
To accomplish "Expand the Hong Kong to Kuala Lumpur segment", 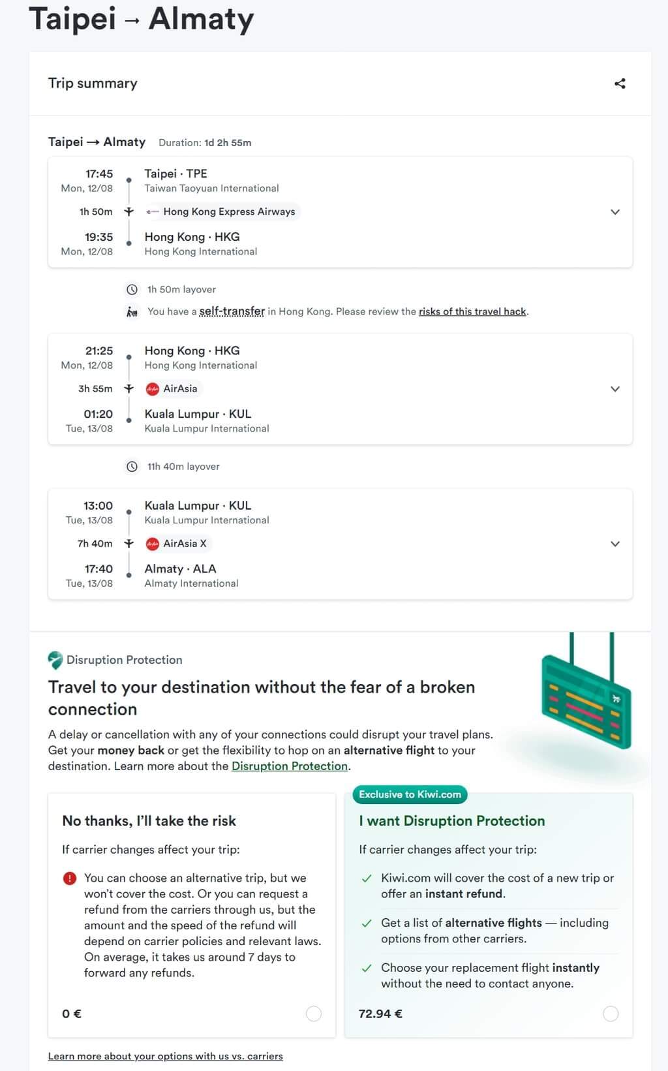I will pyautogui.click(x=615, y=389).
